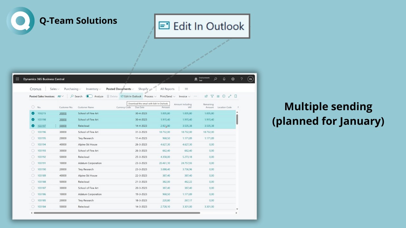Select the row checkbox for 103195
Viewport: 406px width, 228px height.
[x=33, y=138]
